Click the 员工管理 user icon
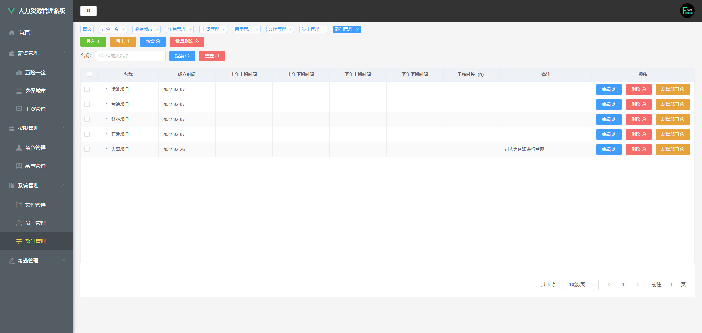The height and width of the screenshot is (333, 702). (x=19, y=223)
